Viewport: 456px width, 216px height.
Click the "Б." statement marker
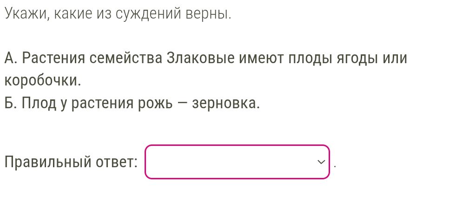click(x=11, y=103)
